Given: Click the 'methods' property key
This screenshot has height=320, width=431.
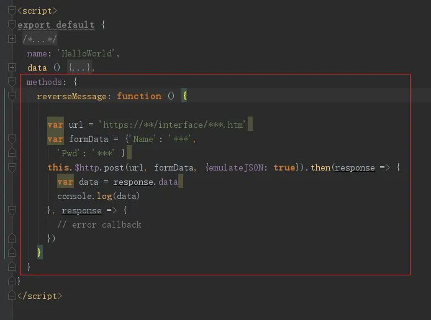Looking at the screenshot, I should tap(44, 82).
